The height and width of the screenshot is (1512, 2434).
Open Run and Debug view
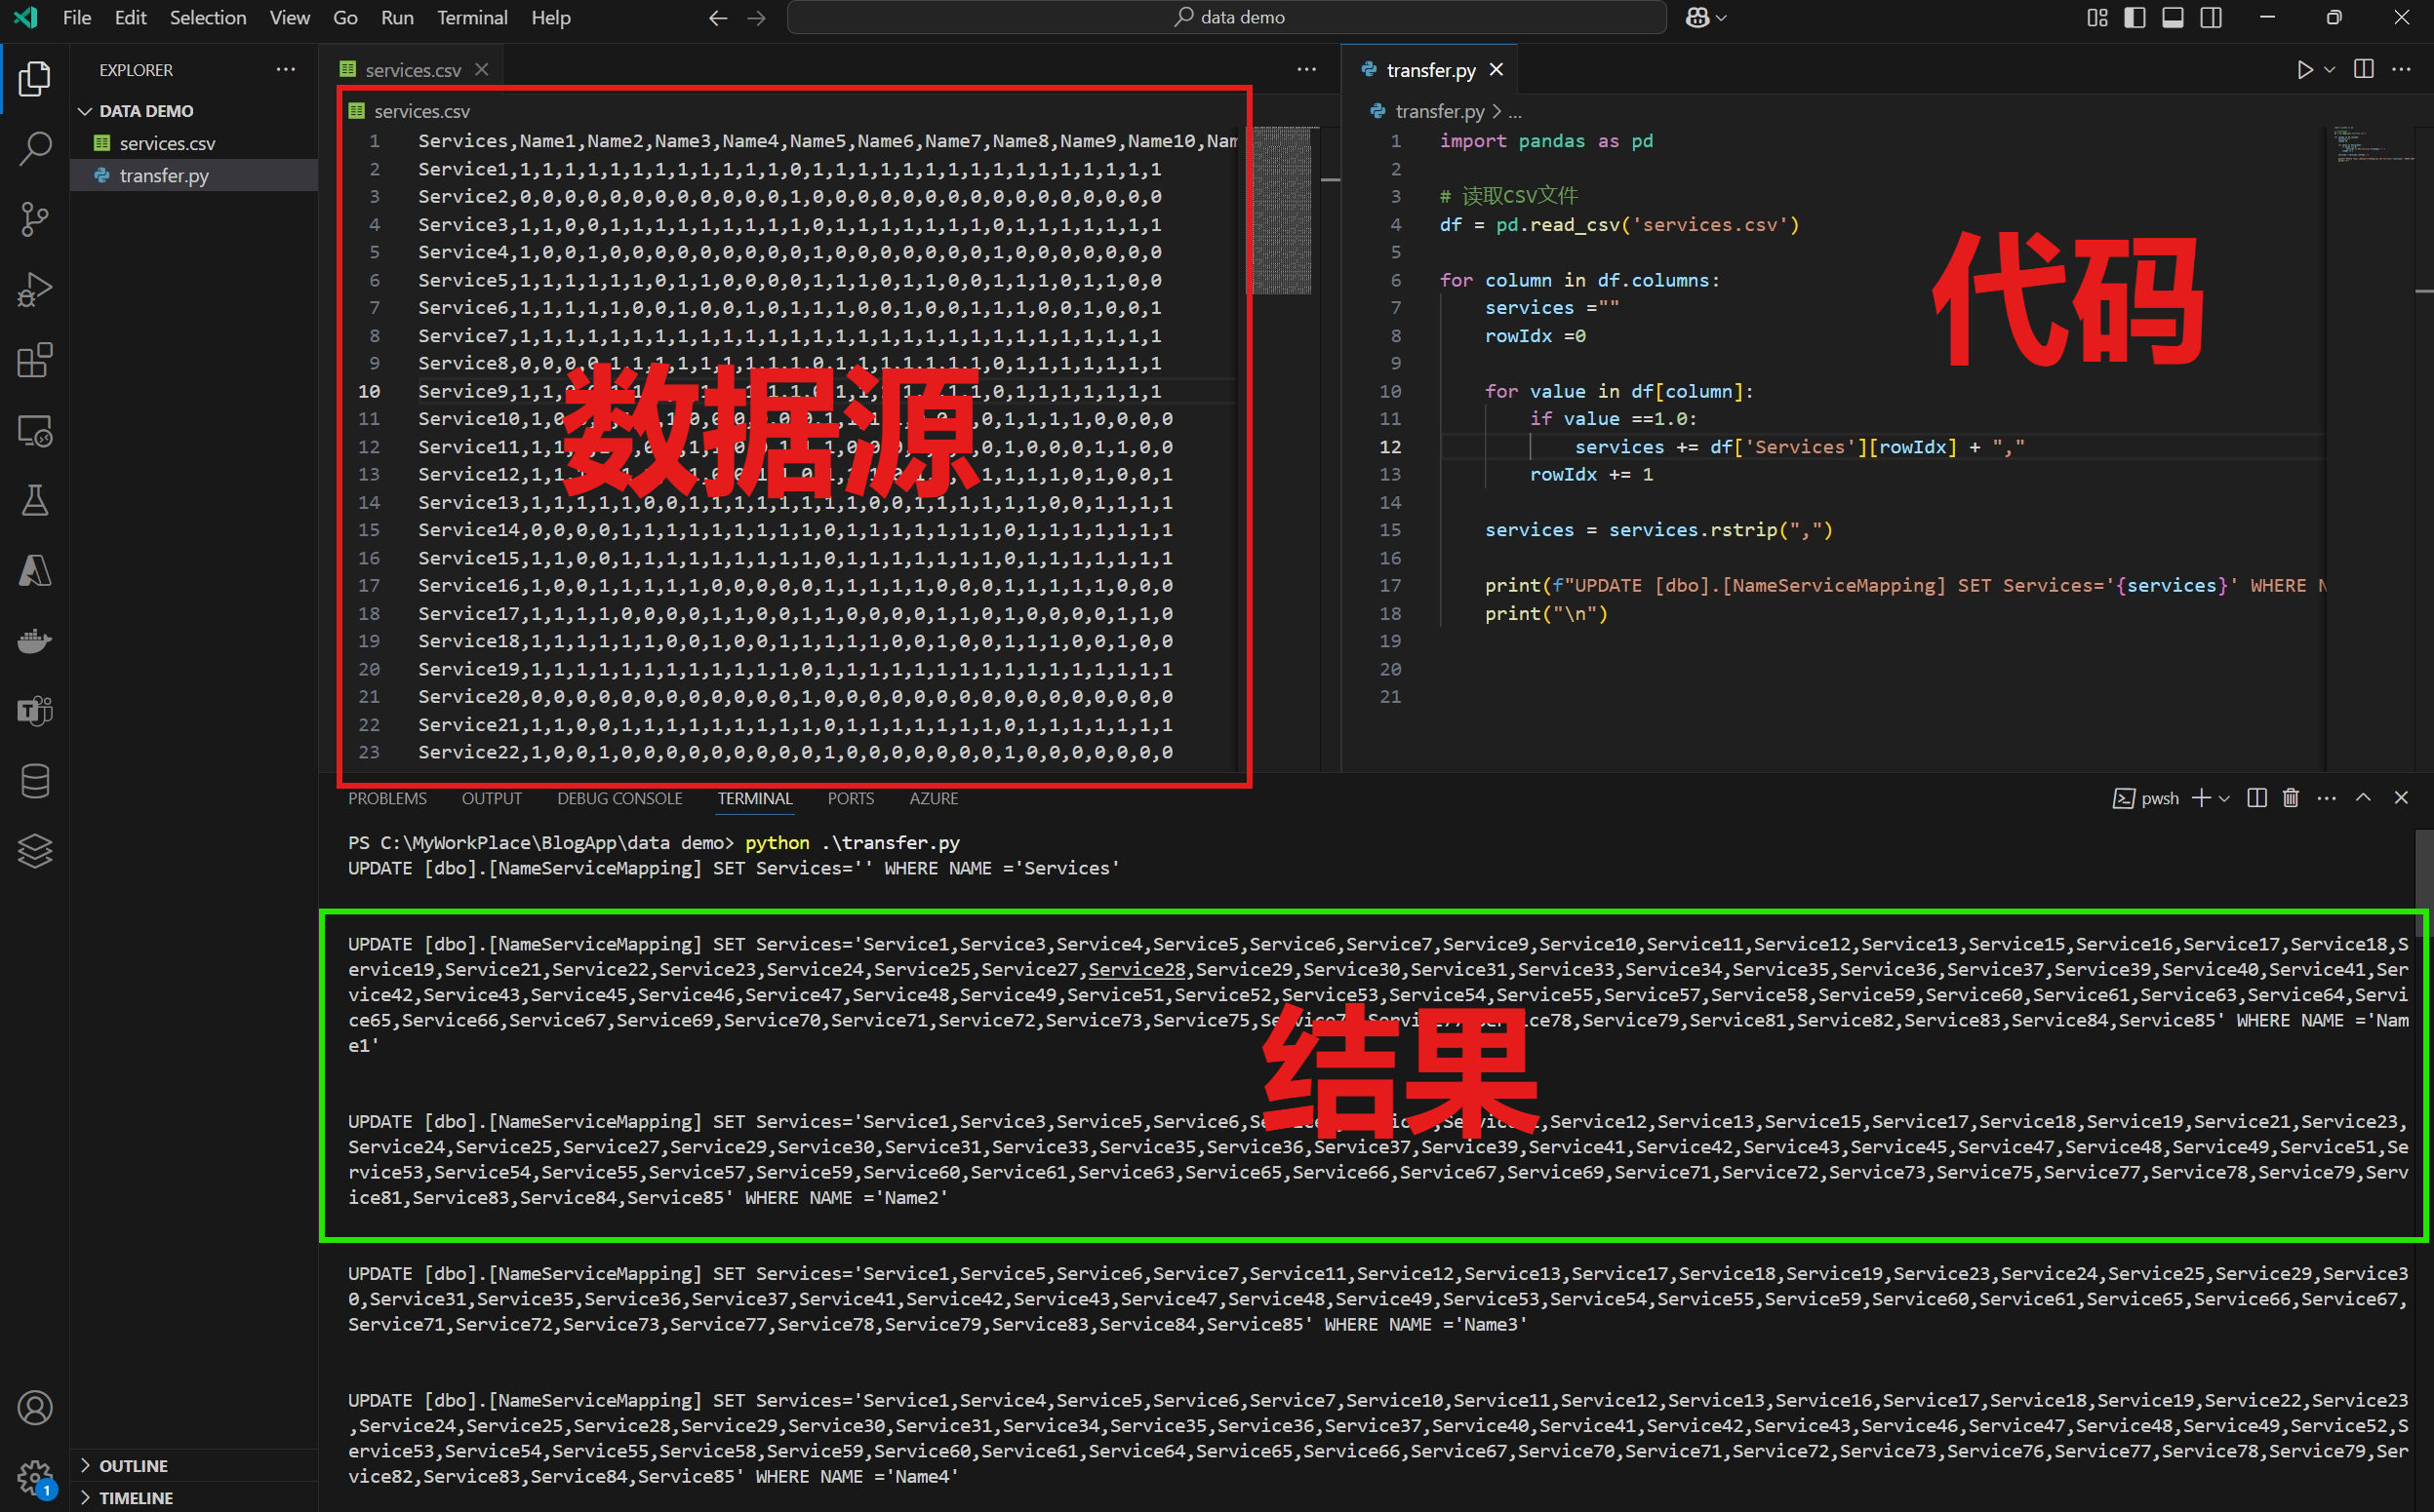click(x=35, y=290)
